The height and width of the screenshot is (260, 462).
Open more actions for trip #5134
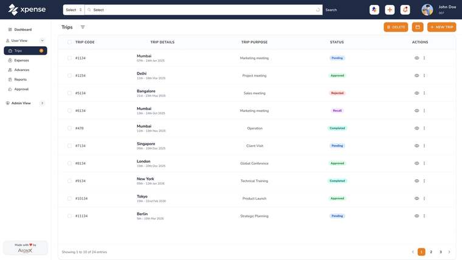pyautogui.click(x=424, y=93)
